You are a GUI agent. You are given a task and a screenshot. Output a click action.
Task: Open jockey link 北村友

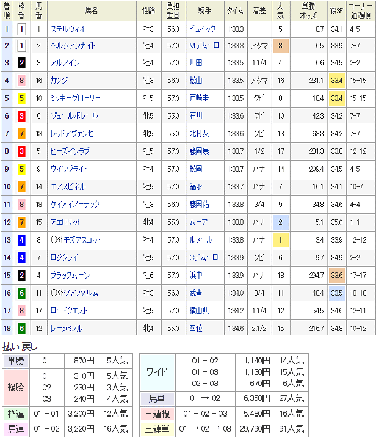199,134
